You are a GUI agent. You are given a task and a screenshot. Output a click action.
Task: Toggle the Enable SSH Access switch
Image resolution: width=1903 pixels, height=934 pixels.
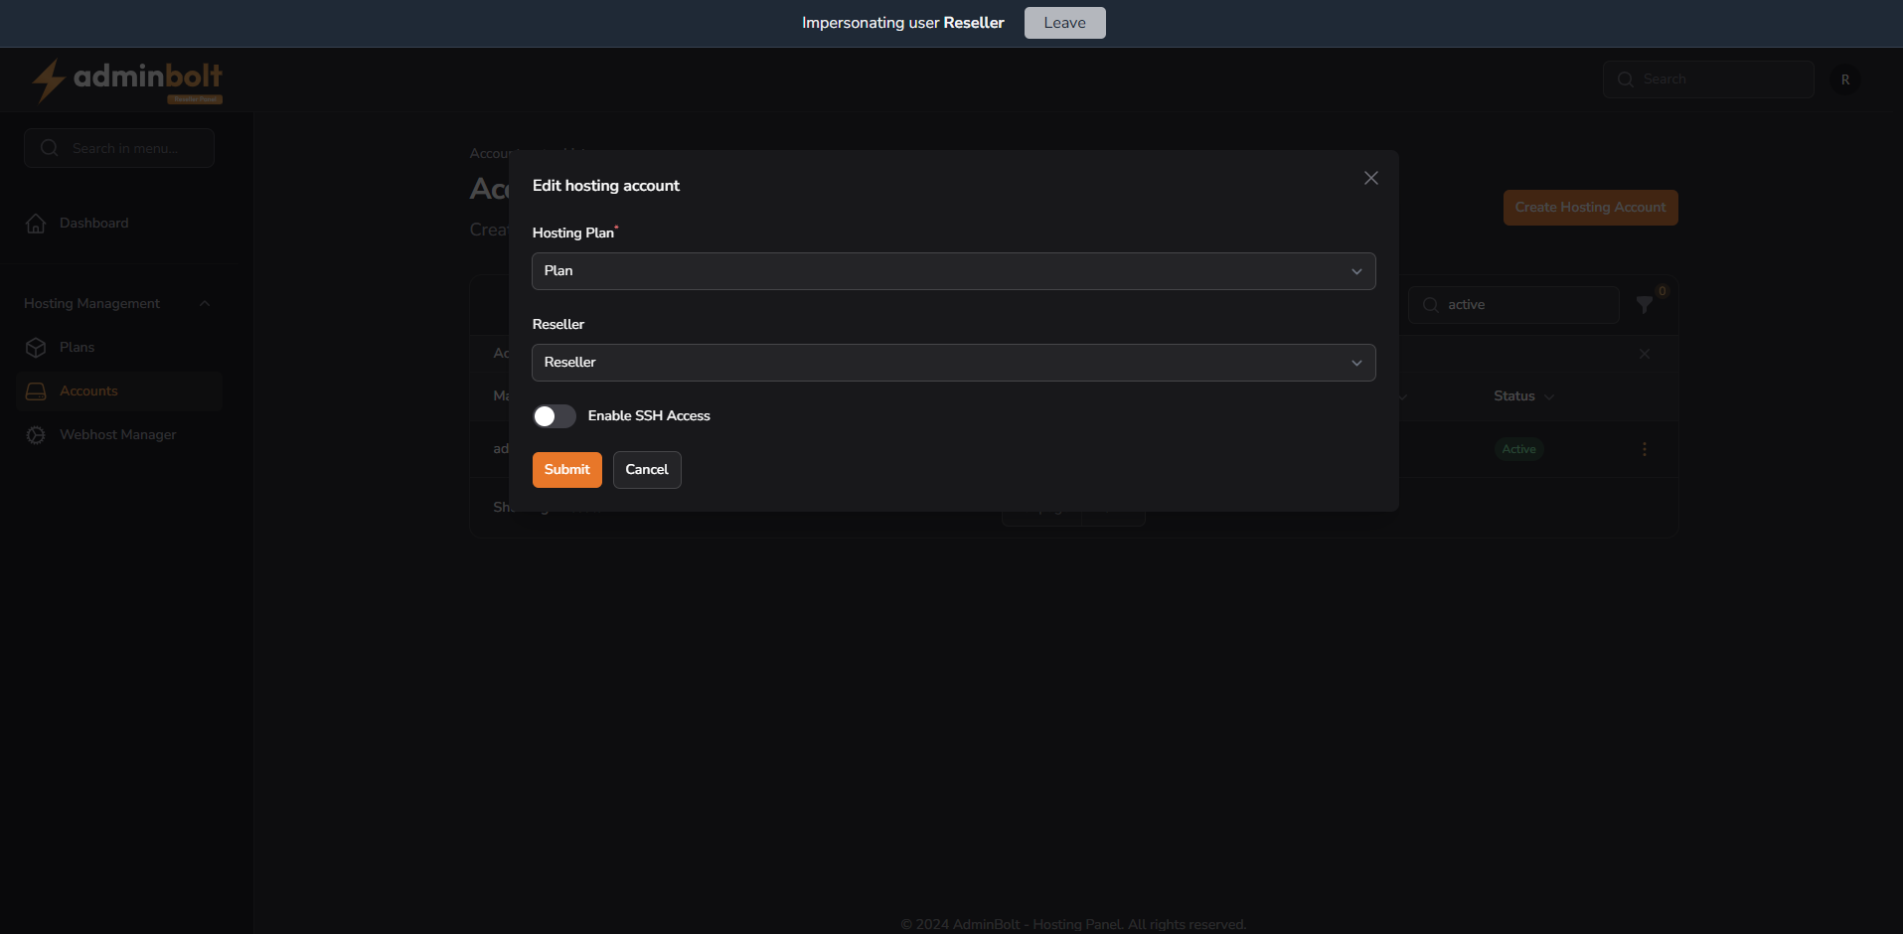[554, 416]
